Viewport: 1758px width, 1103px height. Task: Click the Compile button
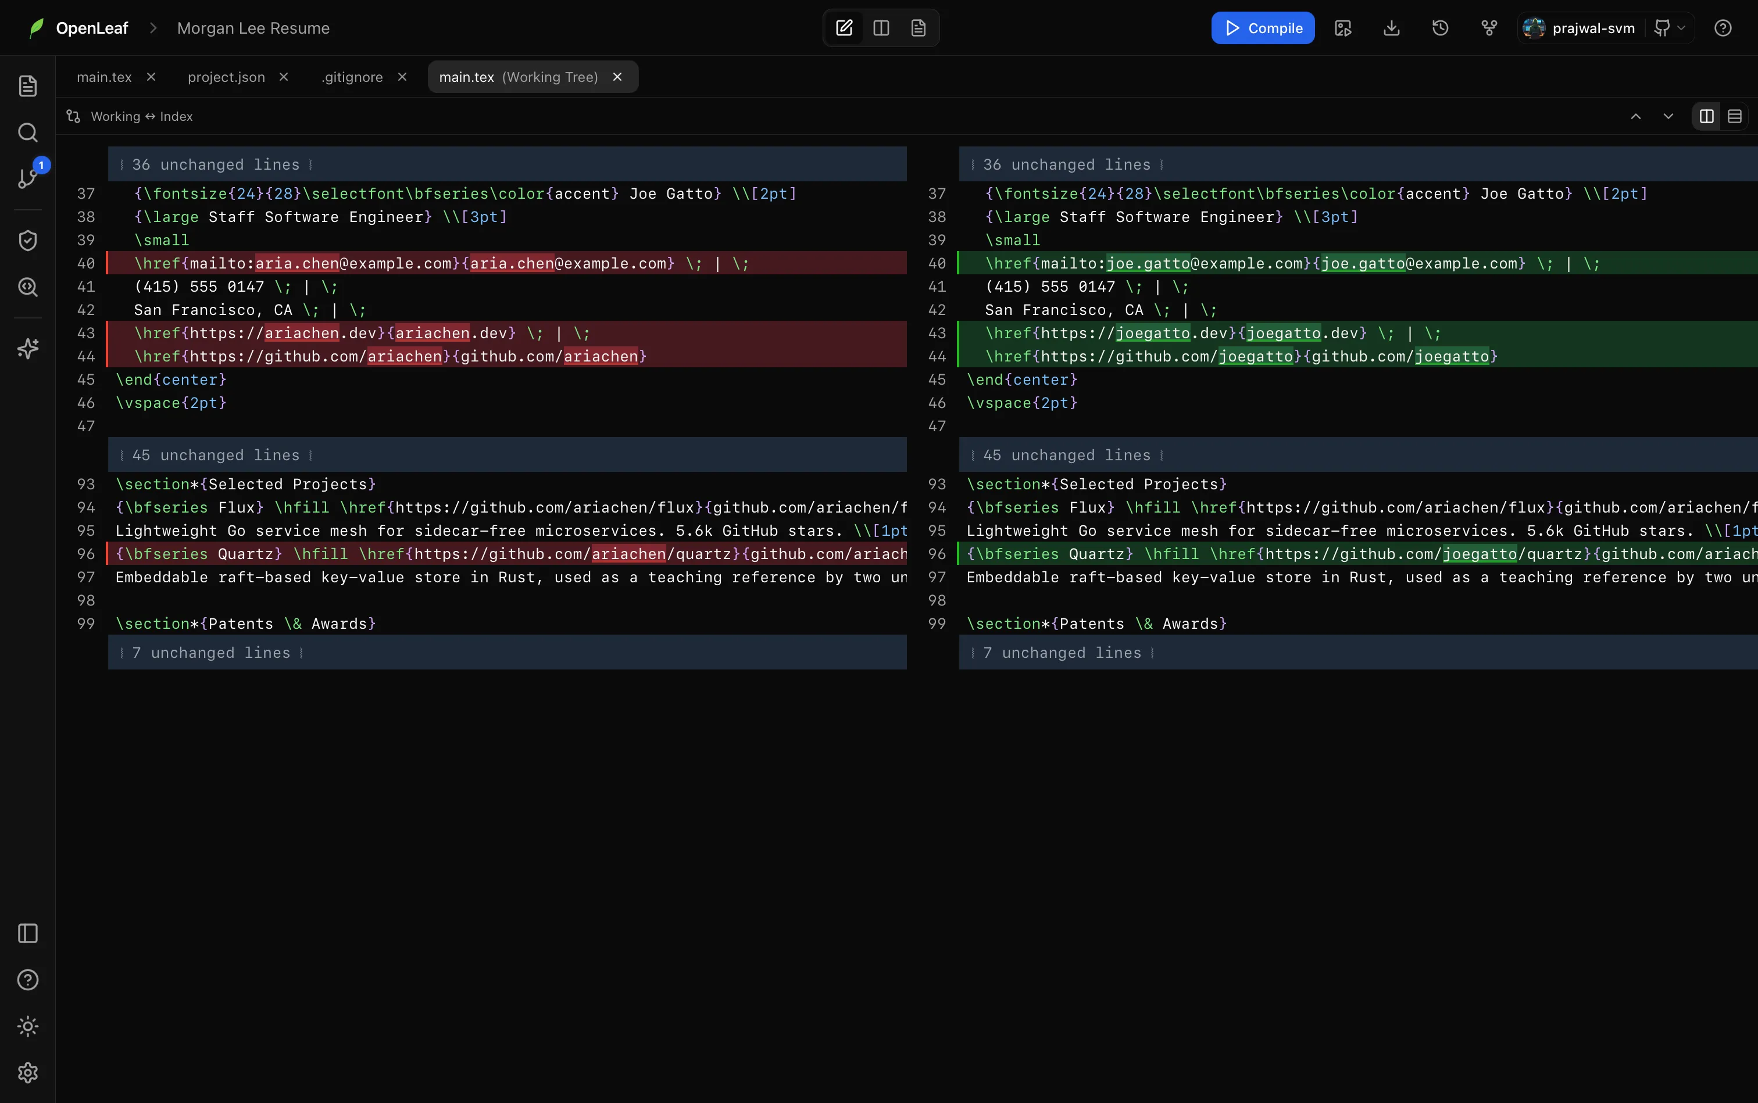click(x=1263, y=28)
